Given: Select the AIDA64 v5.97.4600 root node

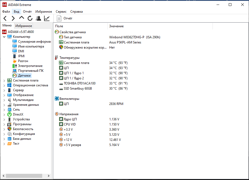Looking at the screenshot, I should [x=21, y=32].
